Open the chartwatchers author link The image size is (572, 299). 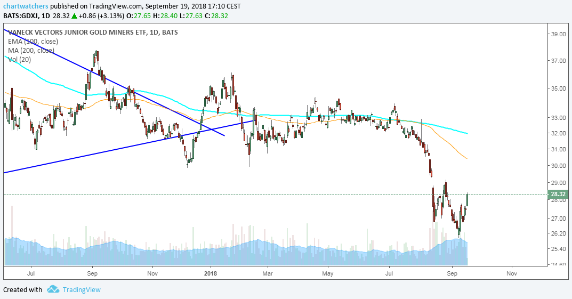pyautogui.click(x=26, y=6)
